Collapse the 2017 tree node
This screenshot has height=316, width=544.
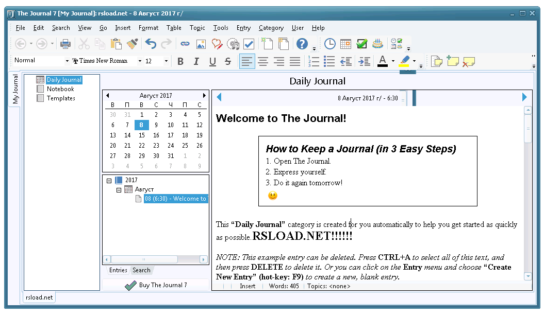(109, 181)
